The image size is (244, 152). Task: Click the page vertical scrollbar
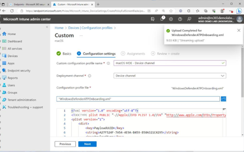[x=243, y=72]
